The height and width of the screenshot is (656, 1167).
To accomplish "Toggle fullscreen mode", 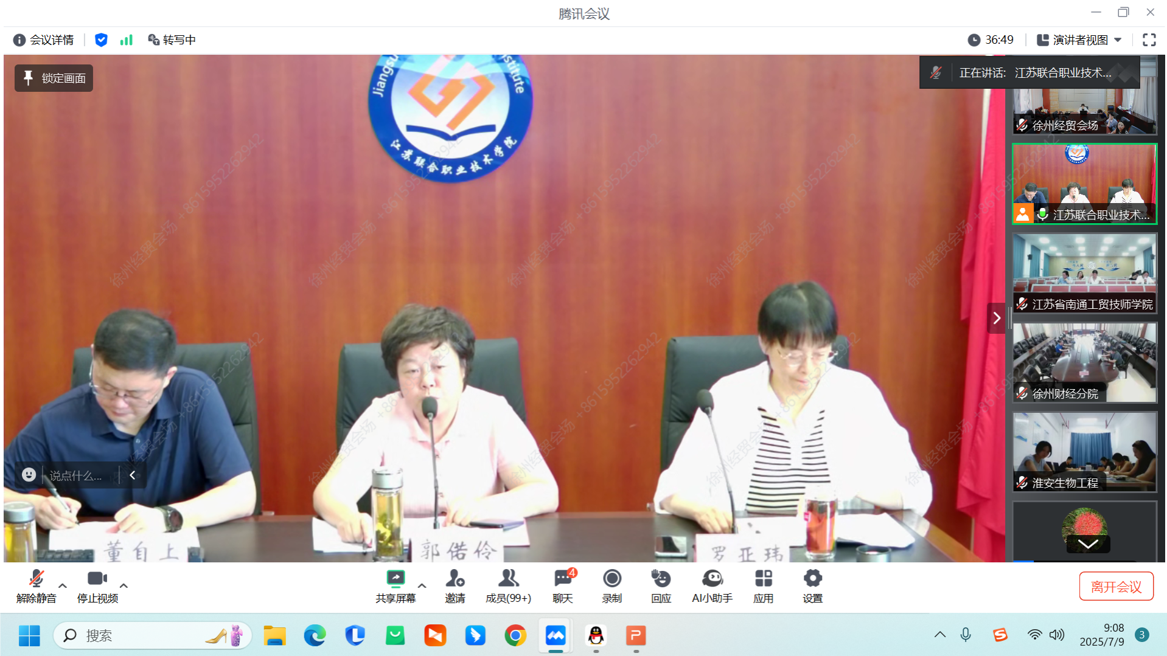I will (1149, 40).
